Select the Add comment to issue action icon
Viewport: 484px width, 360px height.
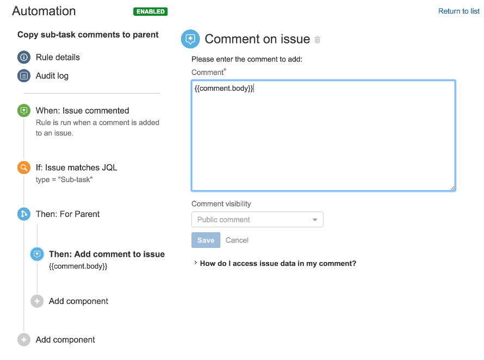[x=37, y=254]
